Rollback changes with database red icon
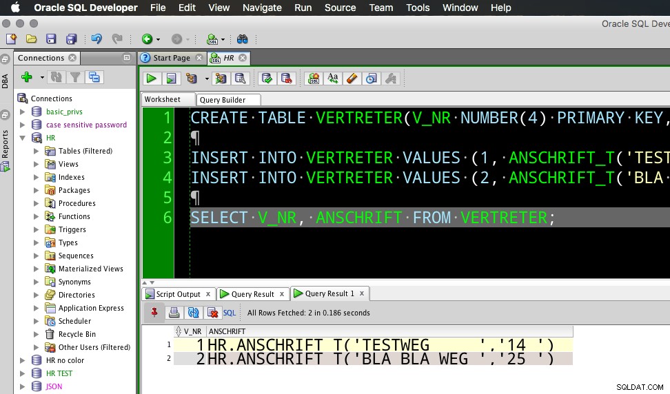 pyautogui.click(x=287, y=79)
